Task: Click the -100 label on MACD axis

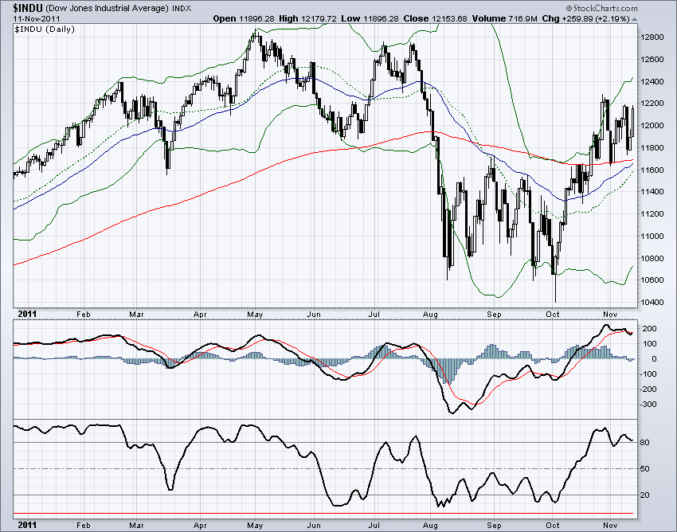Action: point(648,374)
